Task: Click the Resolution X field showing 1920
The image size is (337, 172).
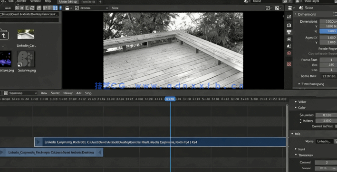Action: 328,21
